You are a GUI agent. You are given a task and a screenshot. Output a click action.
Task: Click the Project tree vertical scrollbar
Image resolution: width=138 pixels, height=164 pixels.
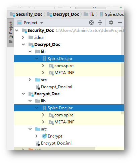pos(123,70)
